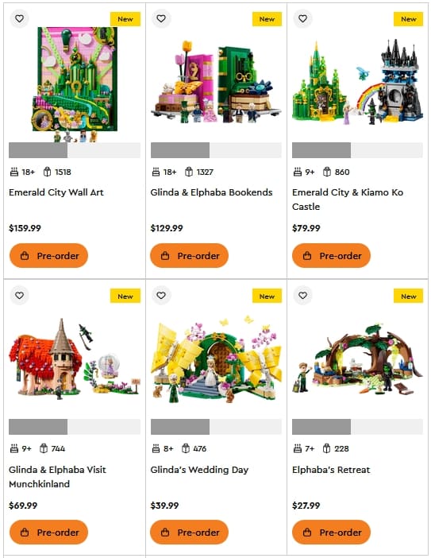Open the Bookends set product image
Screen dimensions: 431x558
216,82
